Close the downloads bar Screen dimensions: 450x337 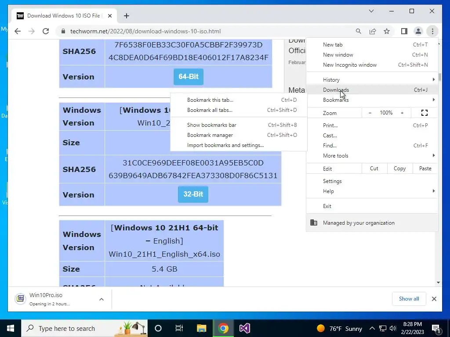coord(434,299)
